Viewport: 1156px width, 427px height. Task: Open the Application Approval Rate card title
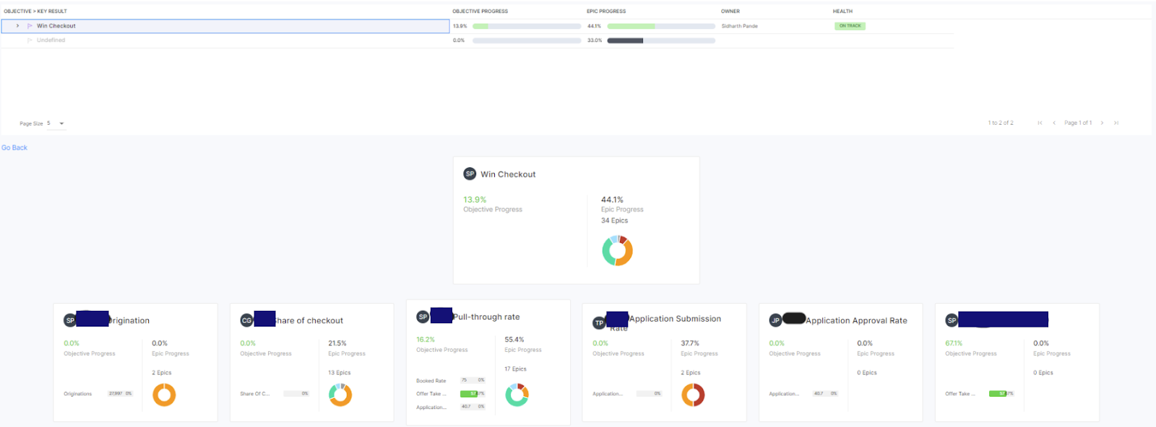(856, 321)
